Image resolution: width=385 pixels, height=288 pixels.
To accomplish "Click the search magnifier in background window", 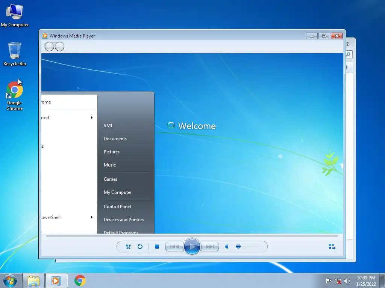I will tap(349, 54).
